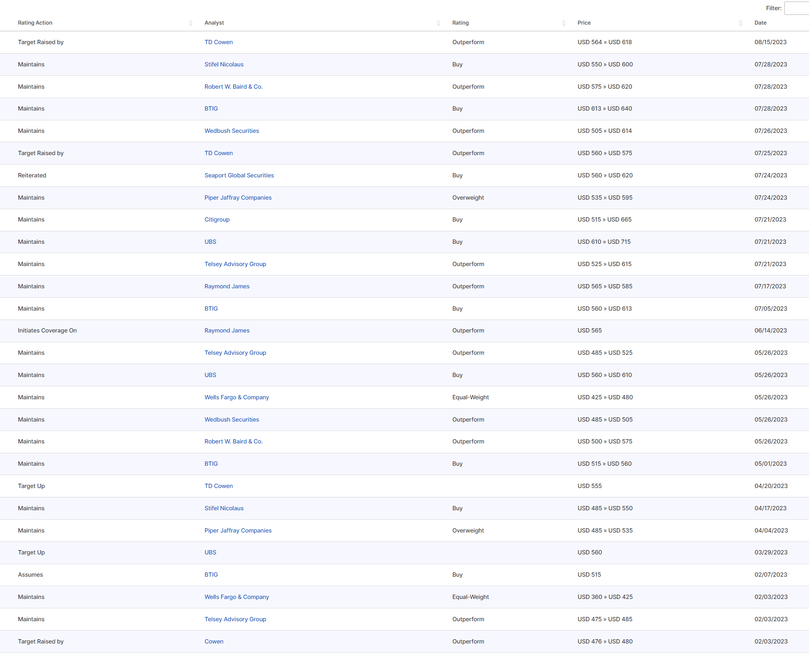The height and width of the screenshot is (656, 809).
Task: Sort table by Rating Action column arrows
Action: (x=191, y=23)
